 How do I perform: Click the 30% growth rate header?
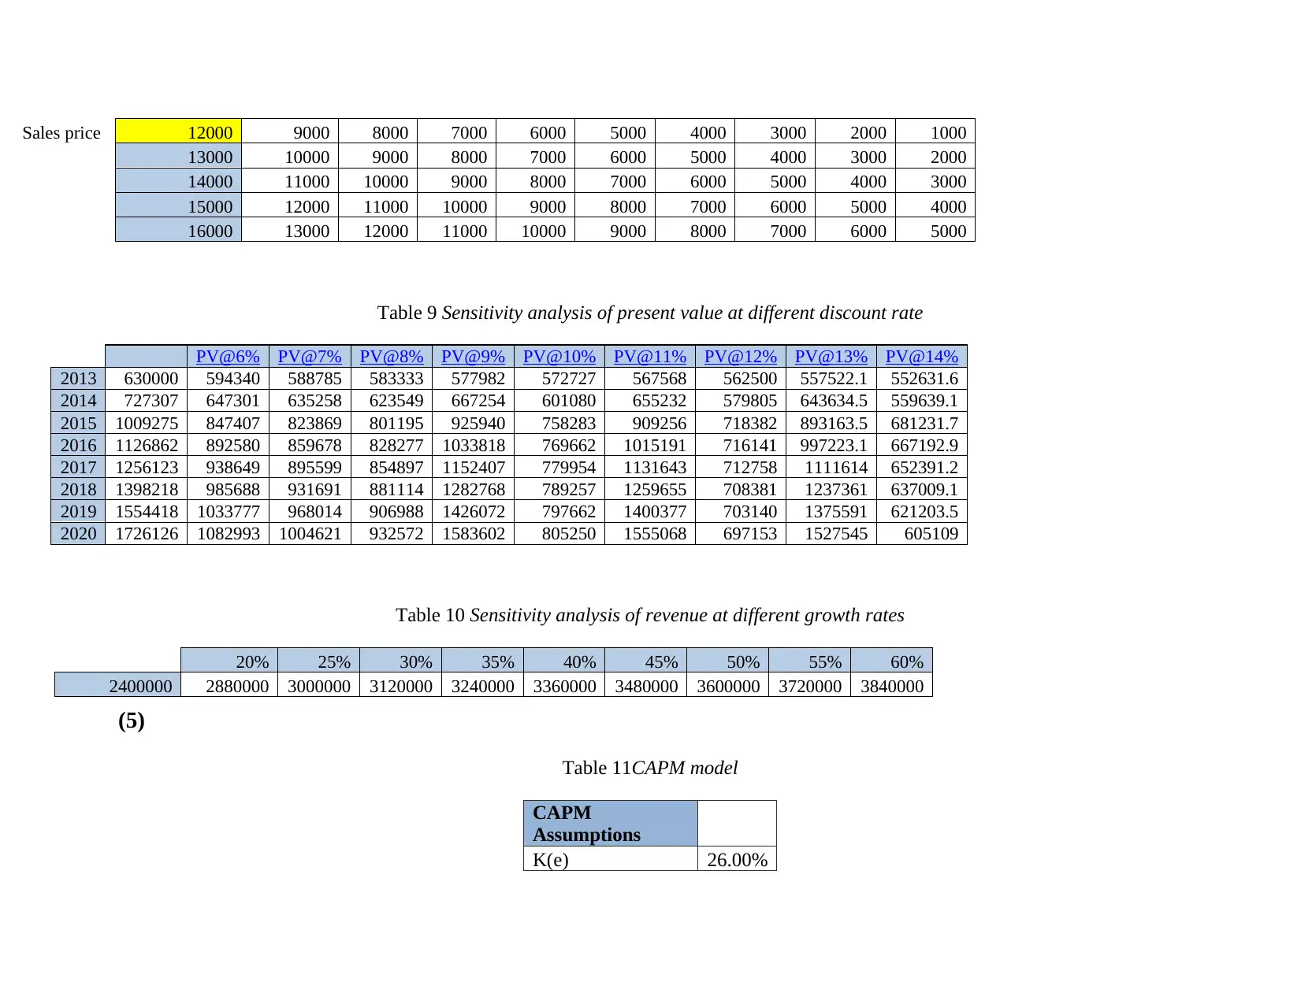click(x=401, y=661)
